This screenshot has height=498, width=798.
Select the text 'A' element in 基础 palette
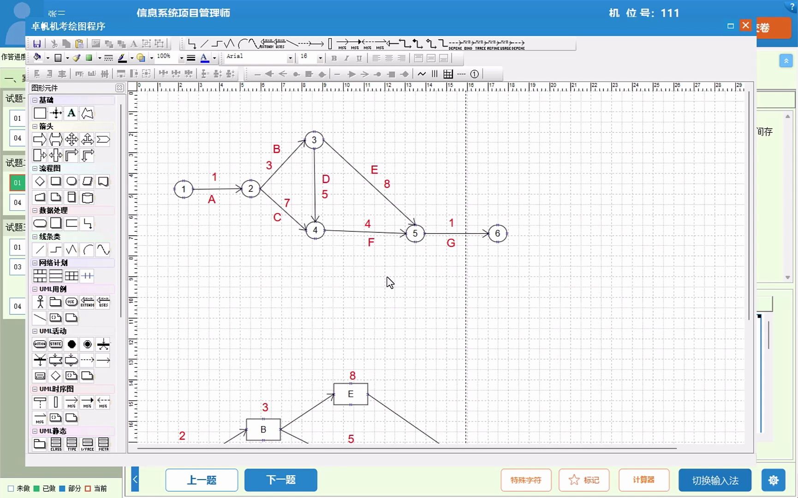point(71,113)
